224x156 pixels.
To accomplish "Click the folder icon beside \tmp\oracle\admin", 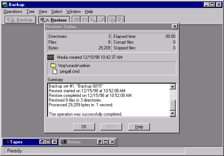I will (53, 66).
